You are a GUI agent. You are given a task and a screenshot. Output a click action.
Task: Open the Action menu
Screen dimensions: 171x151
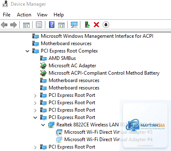click(24, 15)
